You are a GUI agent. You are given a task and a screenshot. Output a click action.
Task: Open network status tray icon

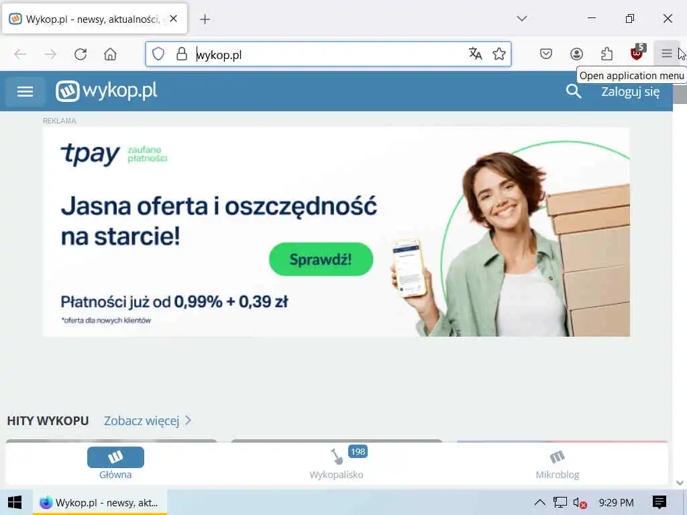[x=560, y=502]
